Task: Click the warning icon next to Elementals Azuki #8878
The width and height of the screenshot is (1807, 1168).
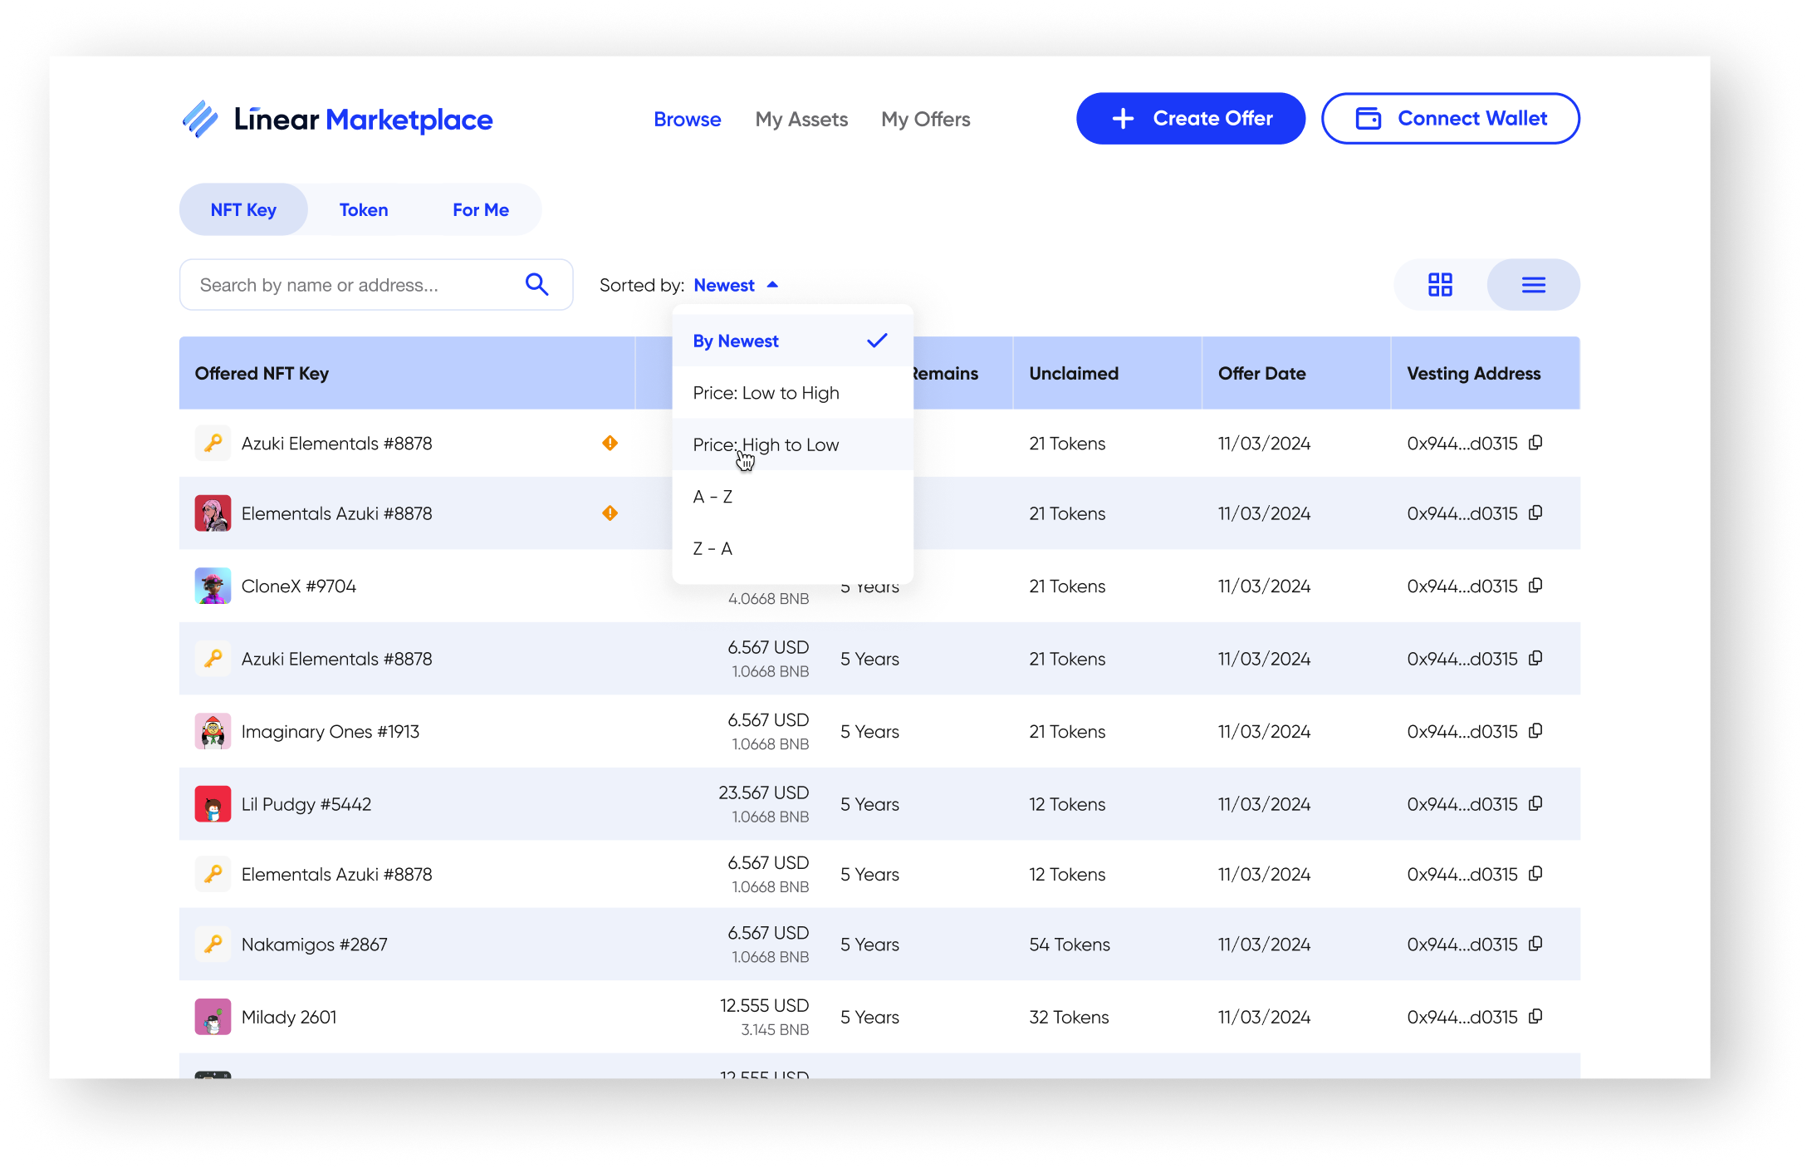Action: point(610,513)
